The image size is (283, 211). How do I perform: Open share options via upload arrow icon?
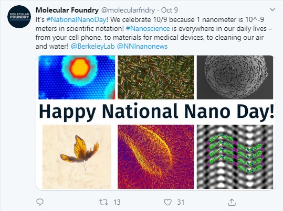(232, 202)
